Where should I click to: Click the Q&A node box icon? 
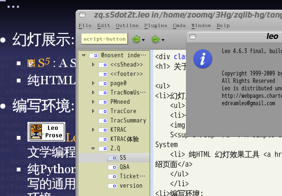point(112,167)
